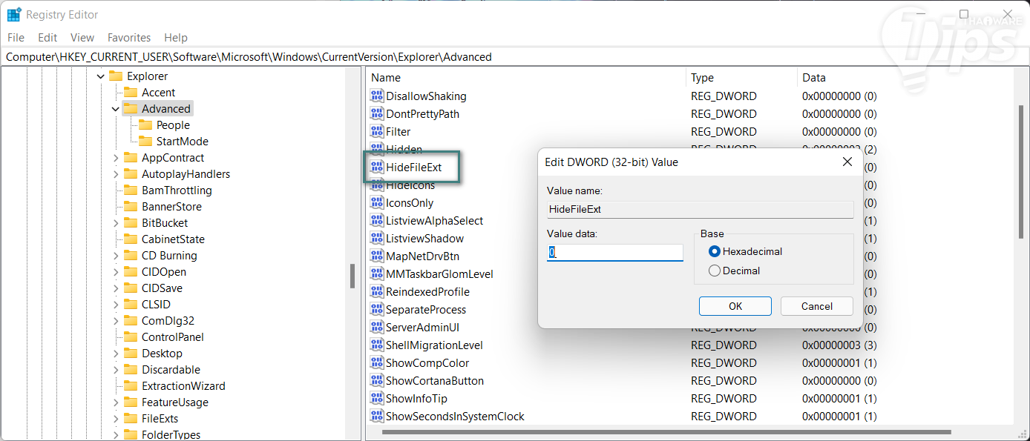Select the ShowCortanaButton value icon
This screenshot has width=1030, height=441.
click(377, 381)
